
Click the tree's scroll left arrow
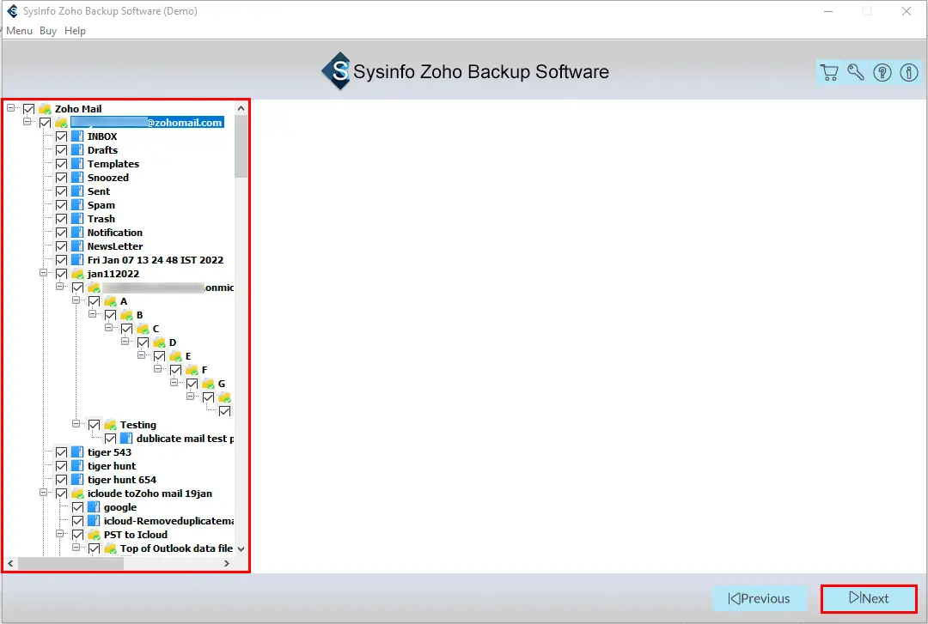click(x=10, y=564)
